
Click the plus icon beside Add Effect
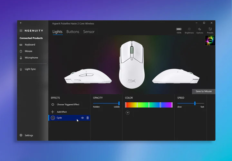click(53, 112)
